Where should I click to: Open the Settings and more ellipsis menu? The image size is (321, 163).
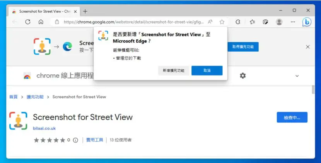293,22
